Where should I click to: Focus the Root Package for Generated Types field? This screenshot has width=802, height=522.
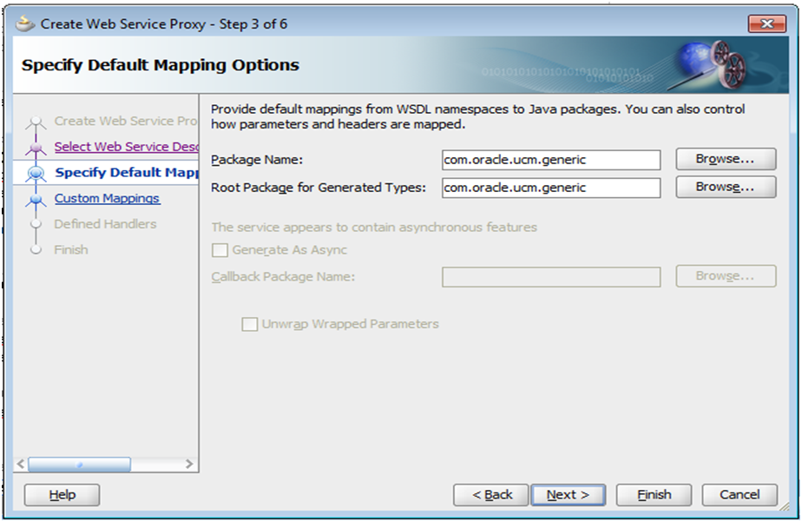point(550,187)
